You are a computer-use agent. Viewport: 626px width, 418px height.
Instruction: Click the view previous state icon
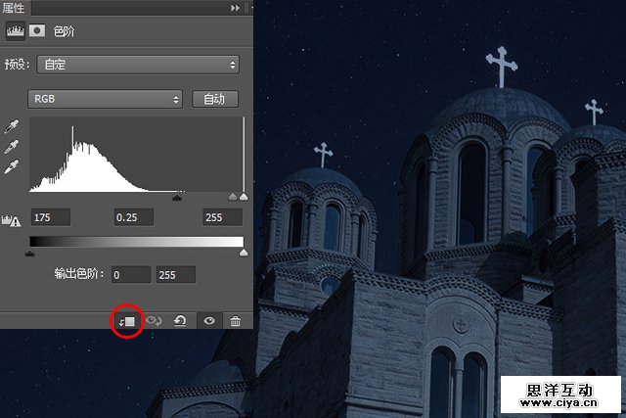pos(155,320)
